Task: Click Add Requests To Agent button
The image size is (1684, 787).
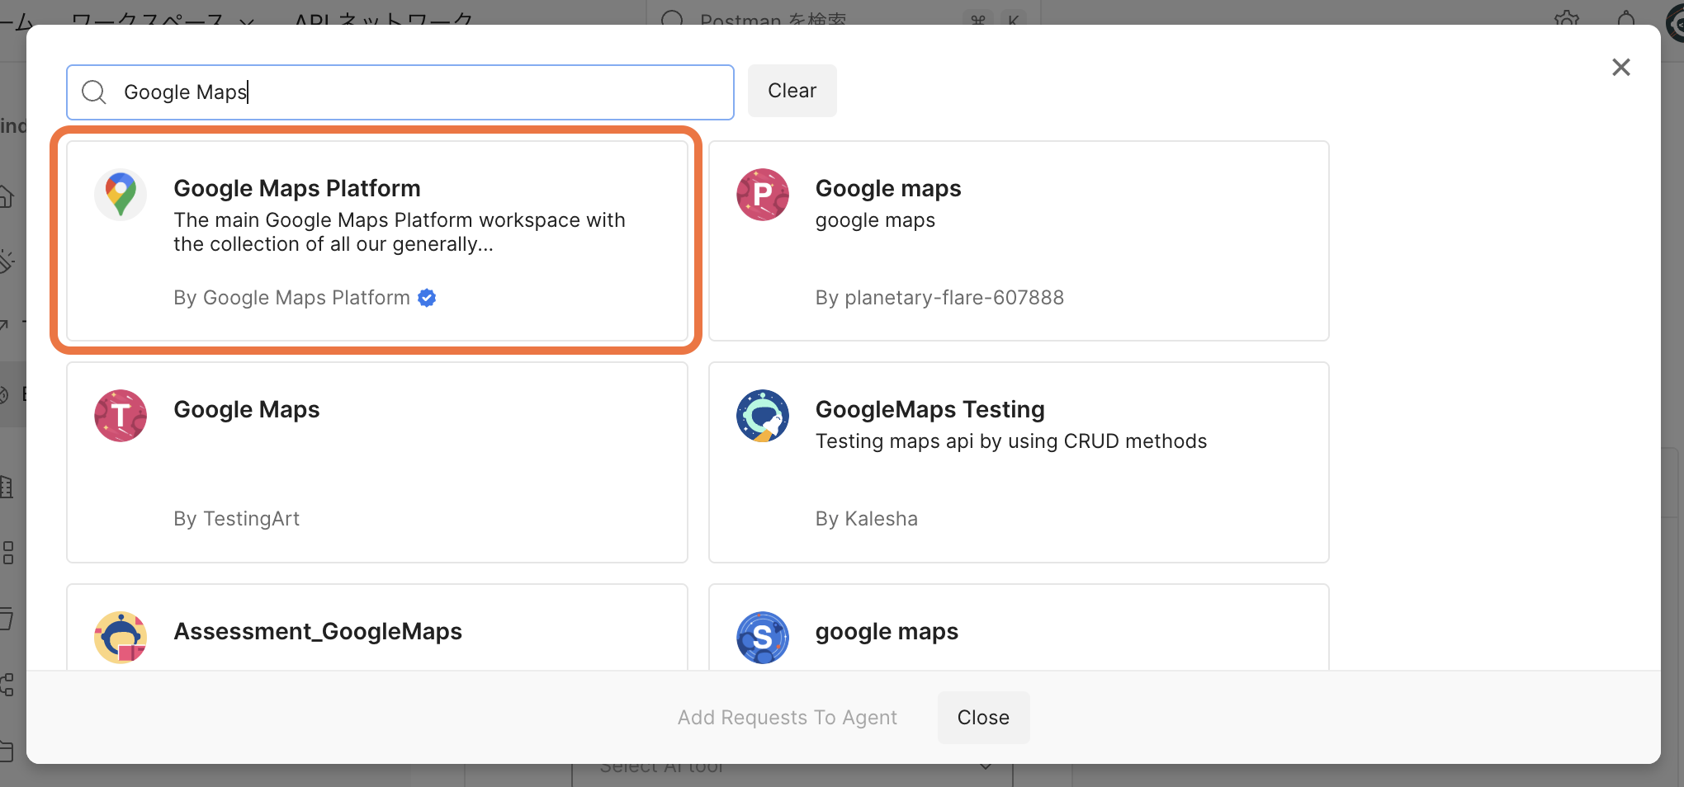Action: [787, 718]
